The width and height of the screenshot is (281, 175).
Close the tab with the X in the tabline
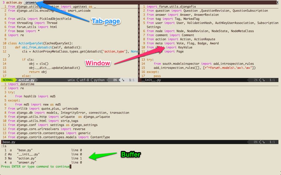tap(277, 2)
